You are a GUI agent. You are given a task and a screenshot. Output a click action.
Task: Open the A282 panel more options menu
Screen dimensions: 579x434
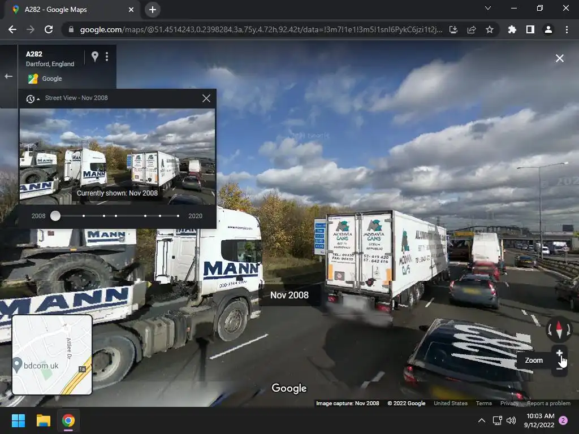point(107,57)
